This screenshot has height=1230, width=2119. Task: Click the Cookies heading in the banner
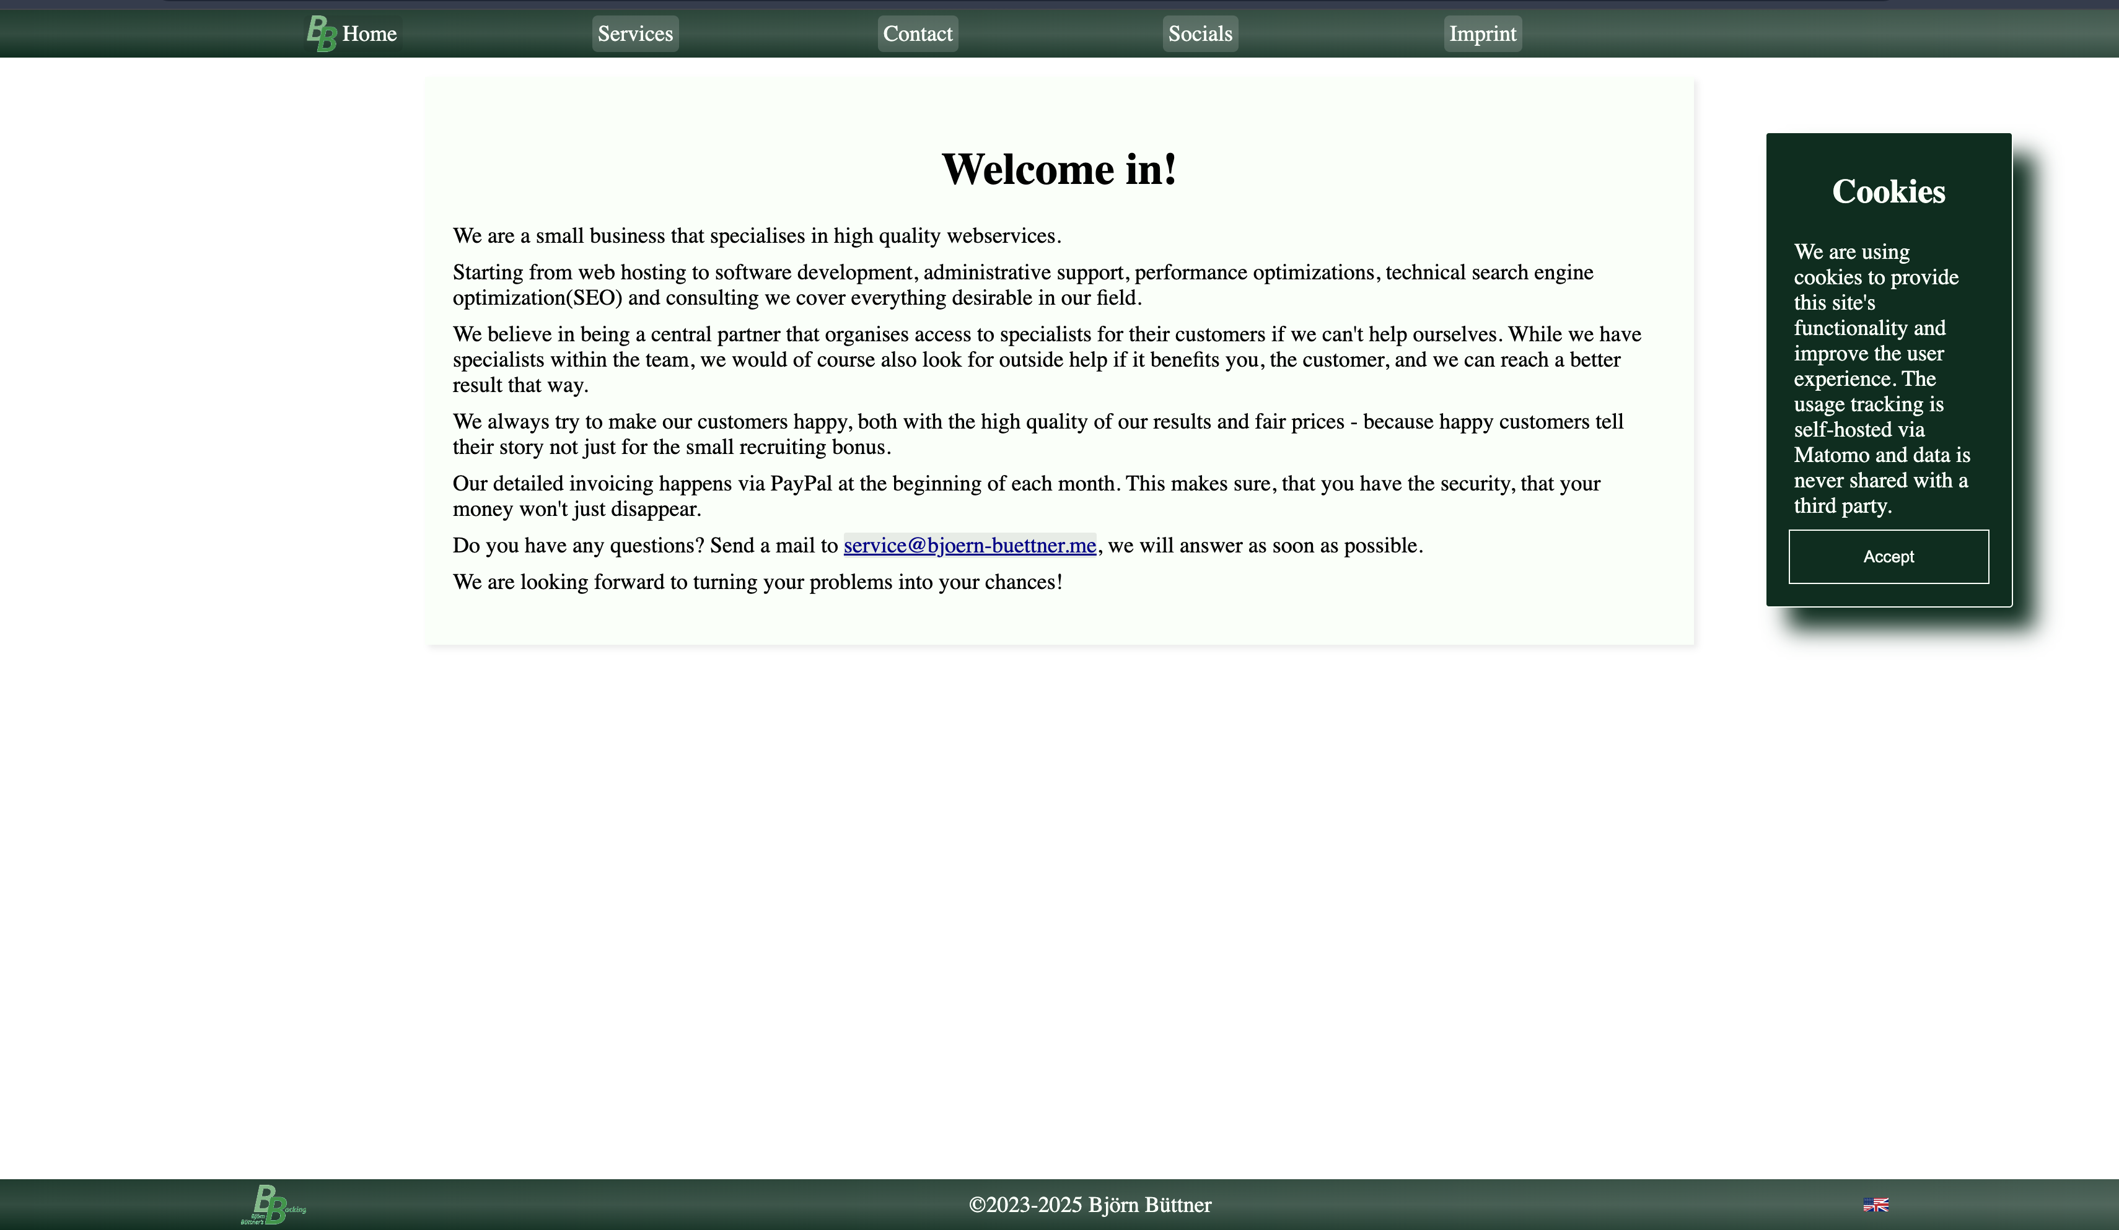click(x=1888, y=192)
